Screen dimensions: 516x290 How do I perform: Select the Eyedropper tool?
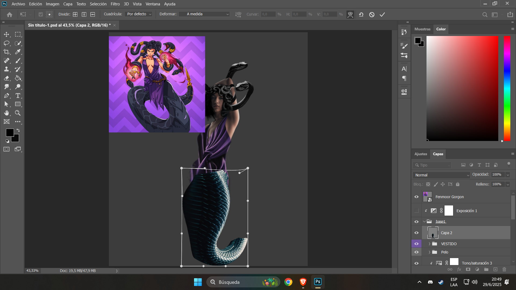point(18,52)
